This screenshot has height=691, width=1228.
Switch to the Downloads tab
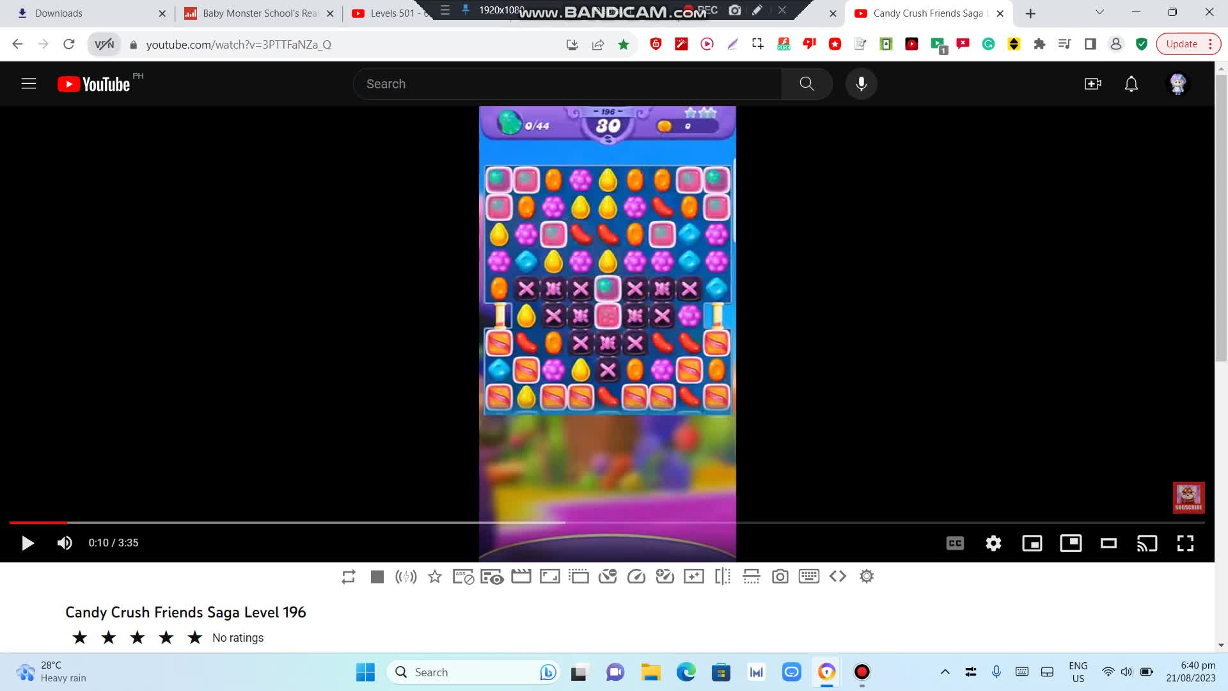point(90,13)
